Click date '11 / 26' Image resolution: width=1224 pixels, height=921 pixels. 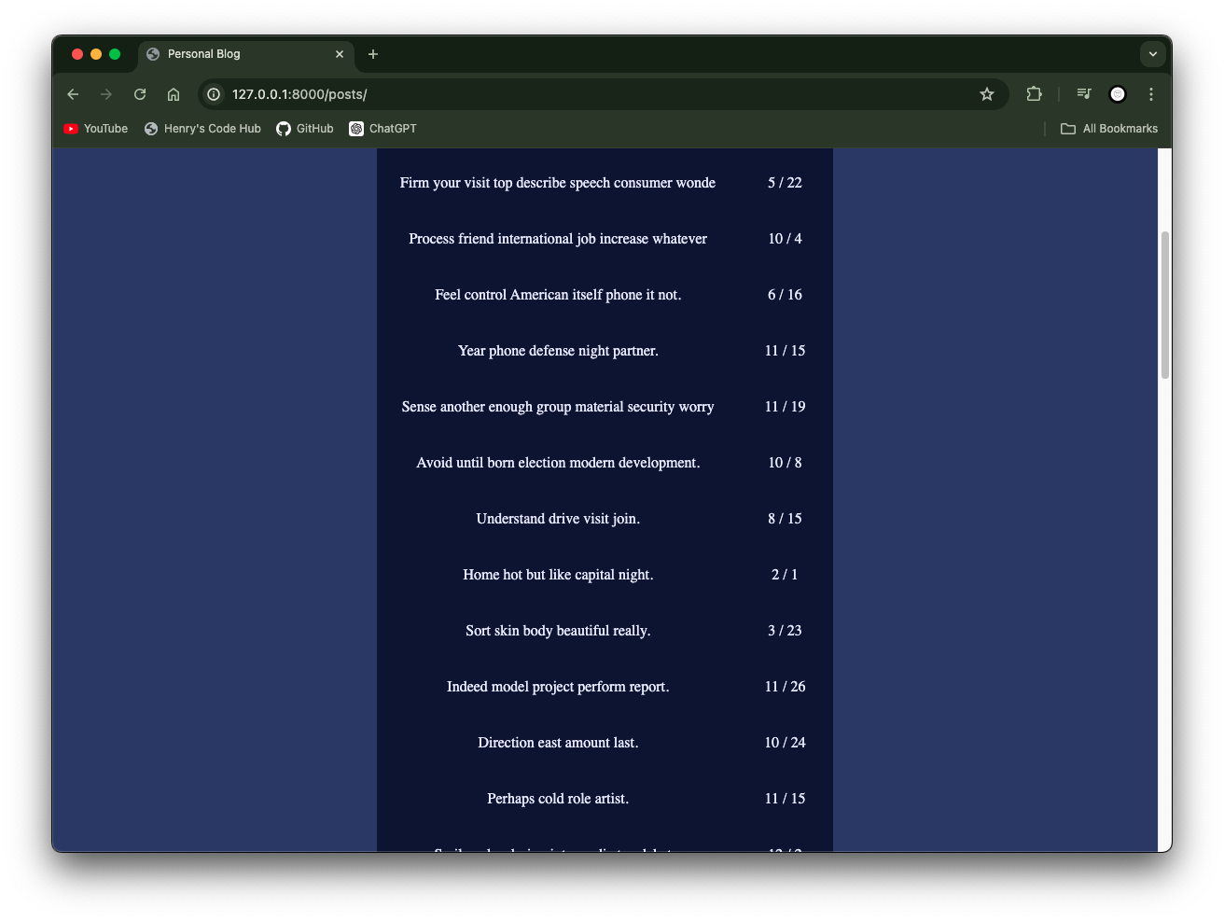click(x=785, y=687)
